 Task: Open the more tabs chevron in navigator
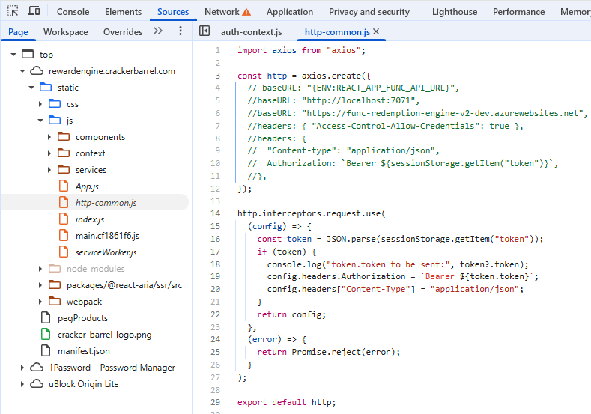point(157,31)
